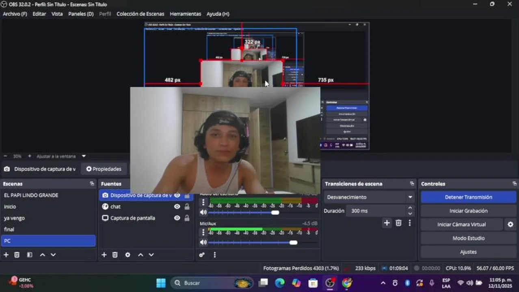Viewport: 519px width, 292px height.
Task: Mute Mic/Aux speaker
Action: (x=203, y=242)
